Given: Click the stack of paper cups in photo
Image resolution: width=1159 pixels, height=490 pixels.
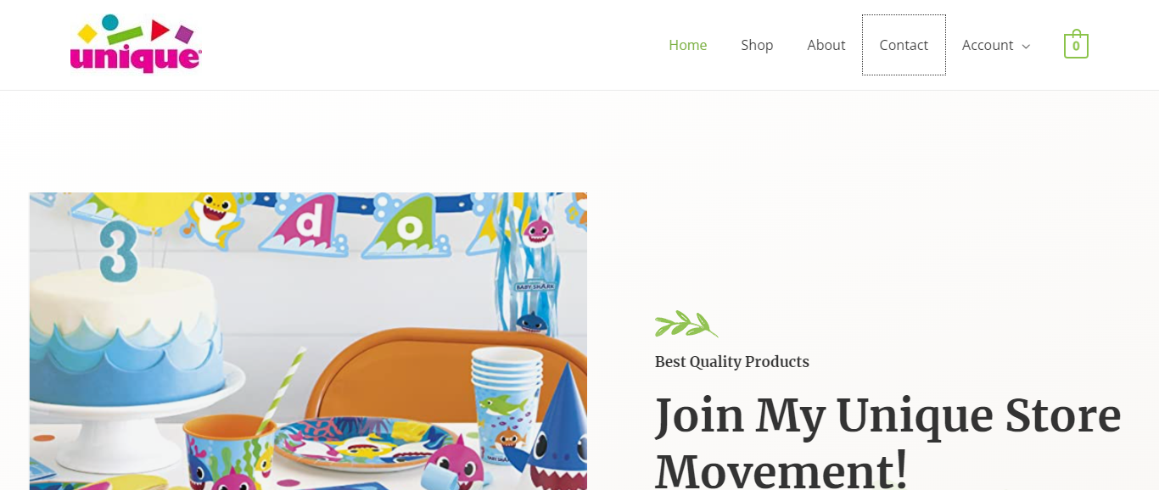Looking at the screenshot, I should click(507, 404).
